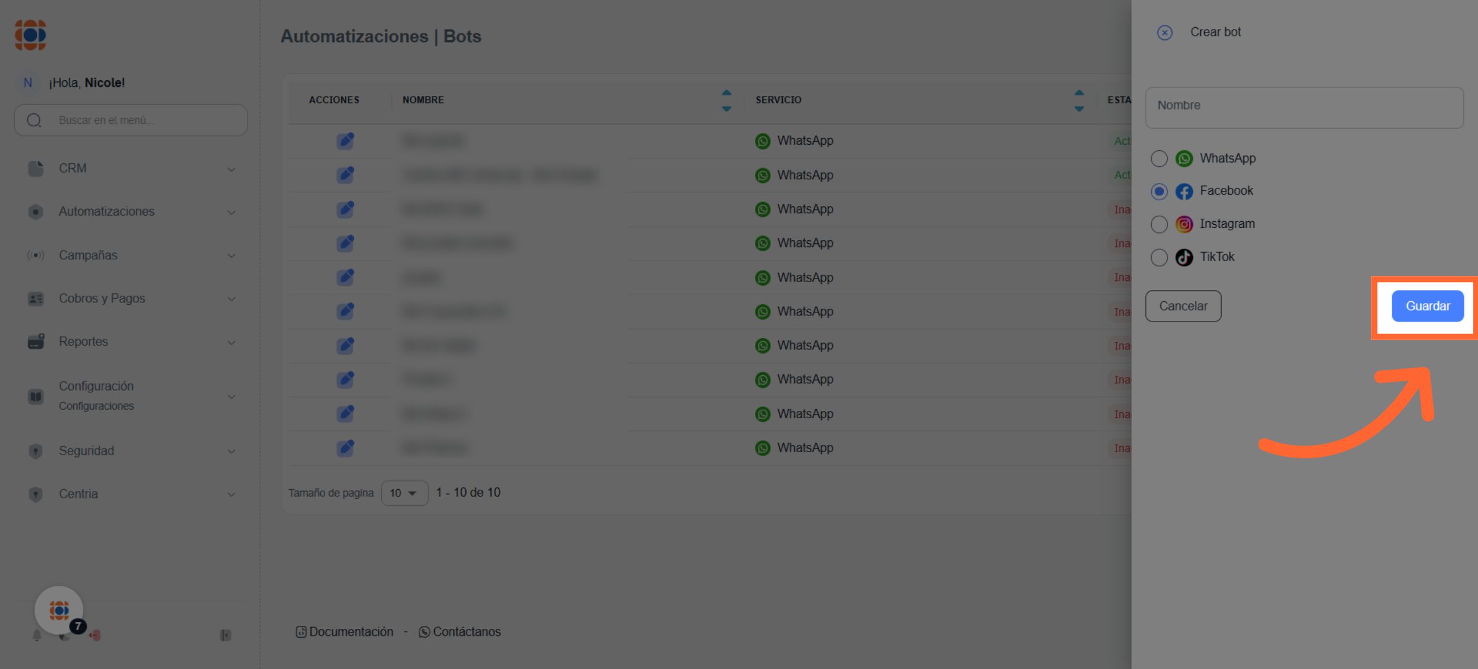Close the Crear bot panel icon
1478x669 pixels.
(x=1164, y=33)
